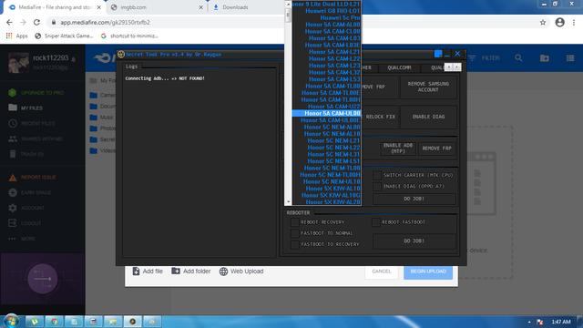Viewport: 583px width, 328px height.
Task: Open the Apps bookmarks shortcut
Action: 17,36
